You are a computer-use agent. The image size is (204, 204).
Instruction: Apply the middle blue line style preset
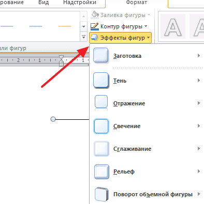(x=36, y=26)
